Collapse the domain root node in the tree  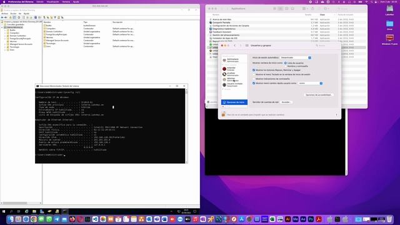click(2, 27)
